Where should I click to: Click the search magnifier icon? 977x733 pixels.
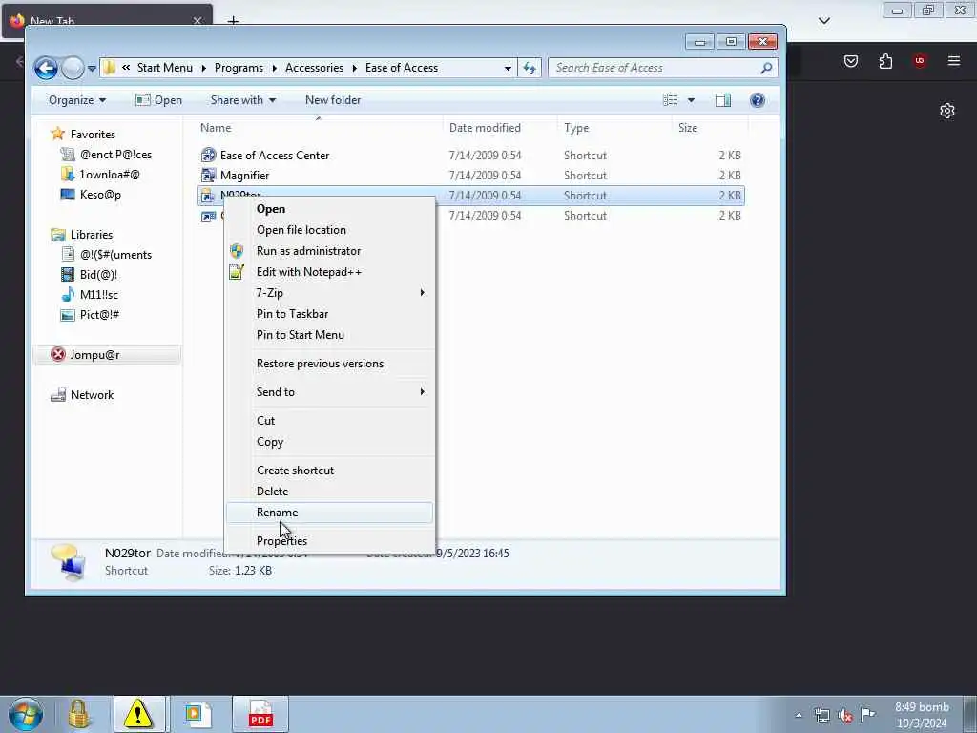tap(766, 68)
